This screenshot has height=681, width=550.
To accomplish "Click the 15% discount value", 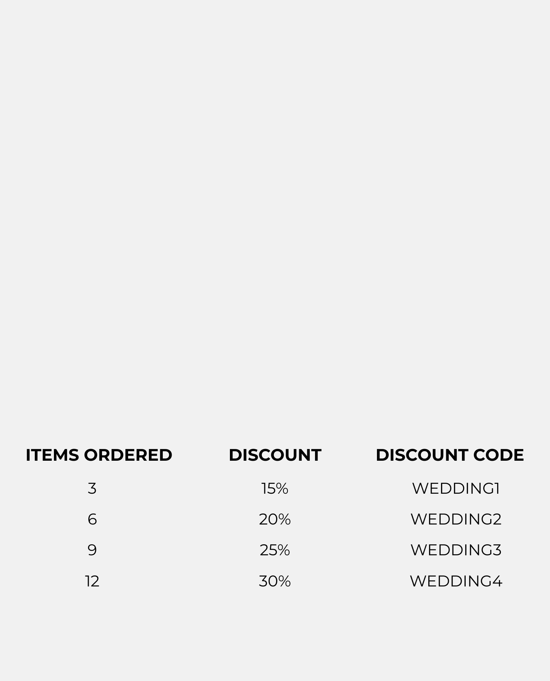I will tap(275, 489).
